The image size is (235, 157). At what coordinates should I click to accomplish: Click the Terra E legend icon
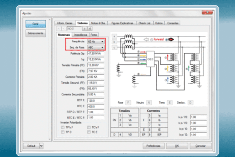click(169, 102)
